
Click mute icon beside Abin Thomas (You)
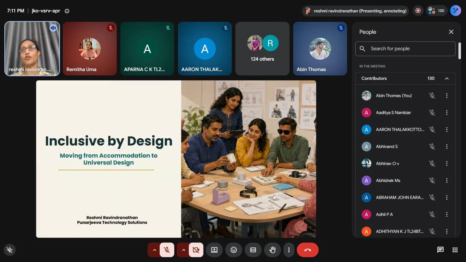point(432,96)
